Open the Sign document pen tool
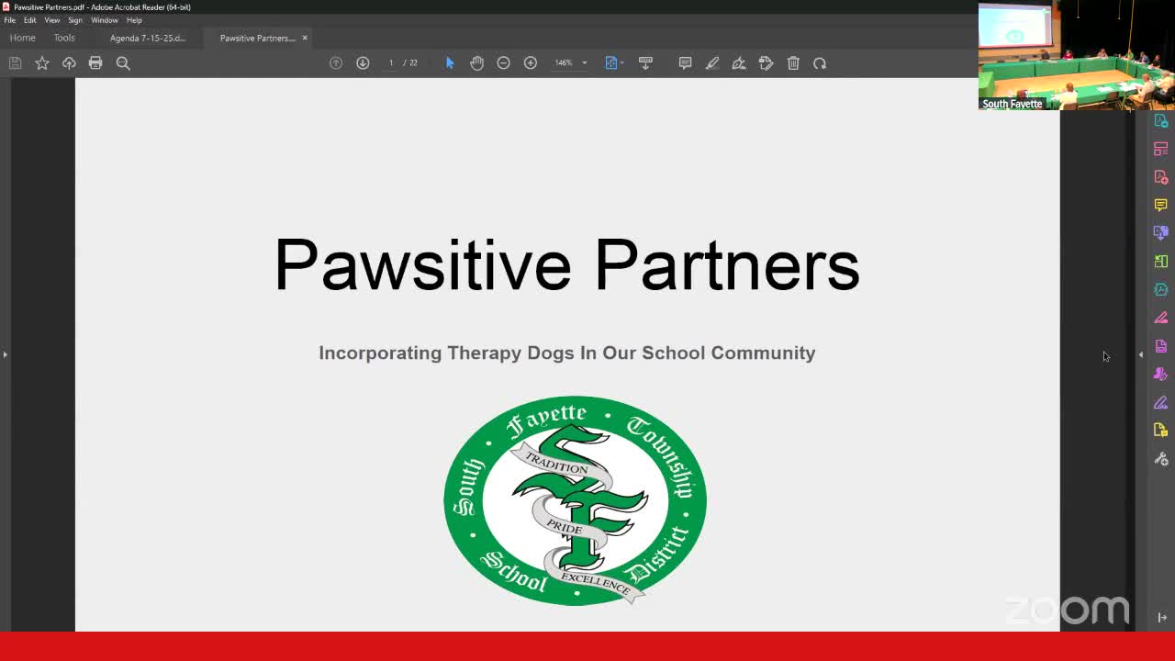1175x661 pixels. (x=739, y=63)
